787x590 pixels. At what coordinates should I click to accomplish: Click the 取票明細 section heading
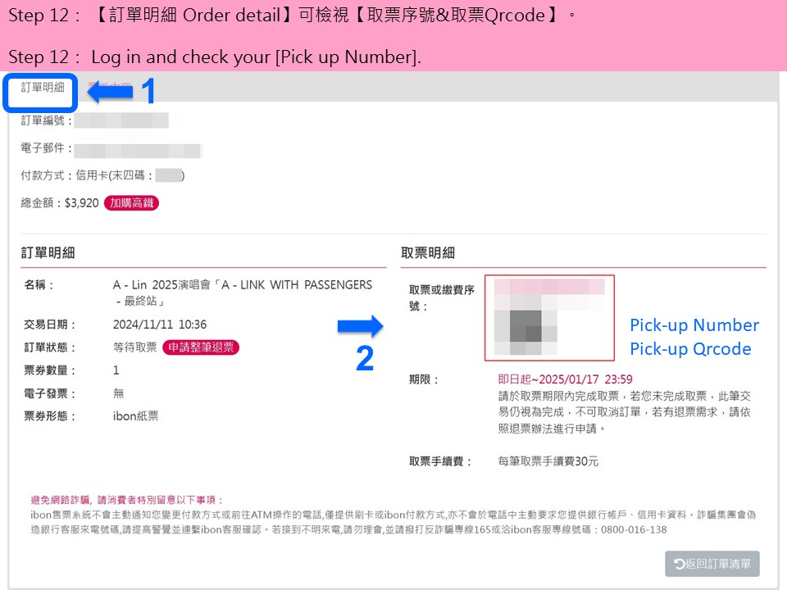pyautogui.click(x=428, y=253)
